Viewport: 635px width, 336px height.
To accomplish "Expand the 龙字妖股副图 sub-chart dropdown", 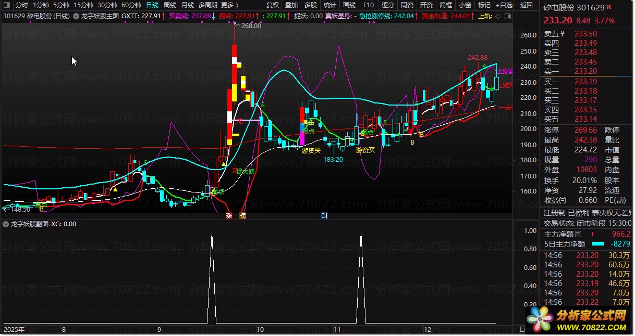I will pos(6,224).
